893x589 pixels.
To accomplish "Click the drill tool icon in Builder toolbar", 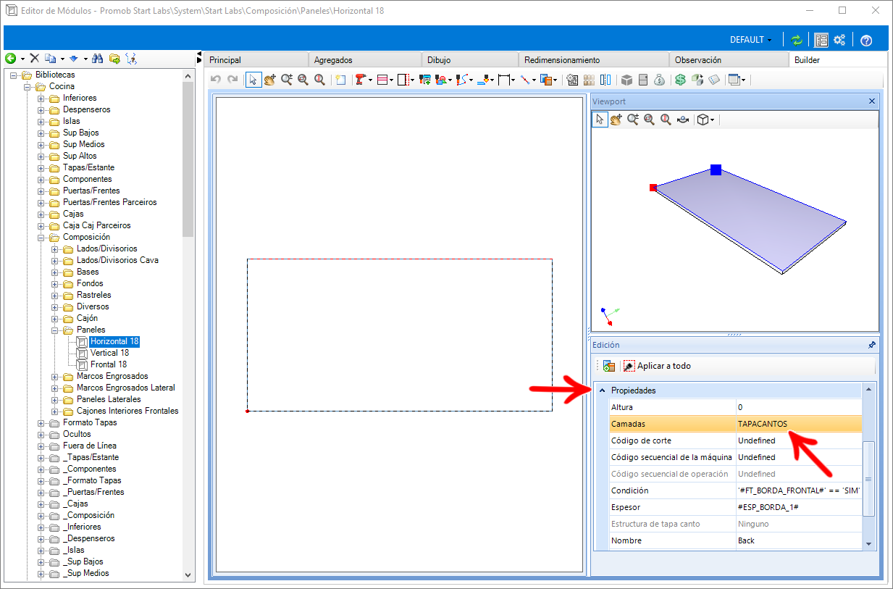I will tap(361, 80).
